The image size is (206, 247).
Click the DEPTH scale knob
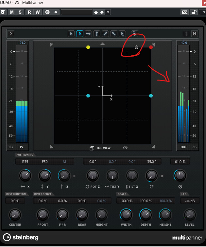146,215
